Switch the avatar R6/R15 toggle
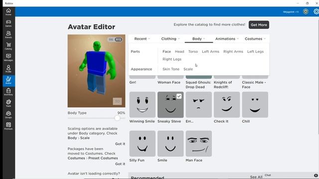Screen dimensions: 319x179 tap(115, 39)
